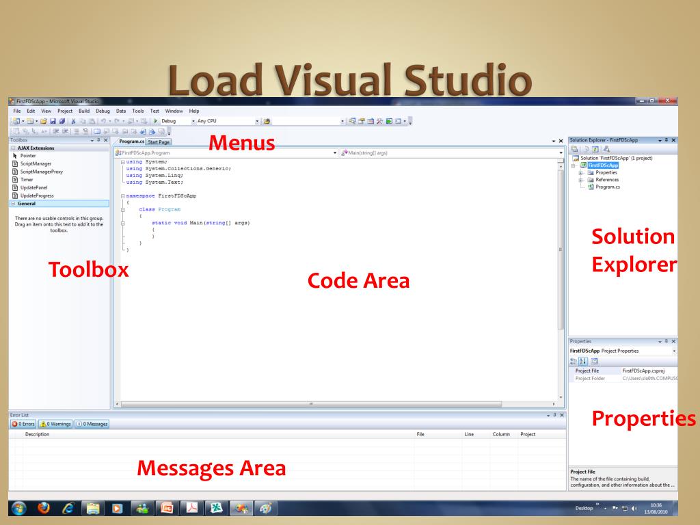Screen dimensions: 700x525
Task: Toggle the 0 Warnings filter button
Action: coord(55,424)
